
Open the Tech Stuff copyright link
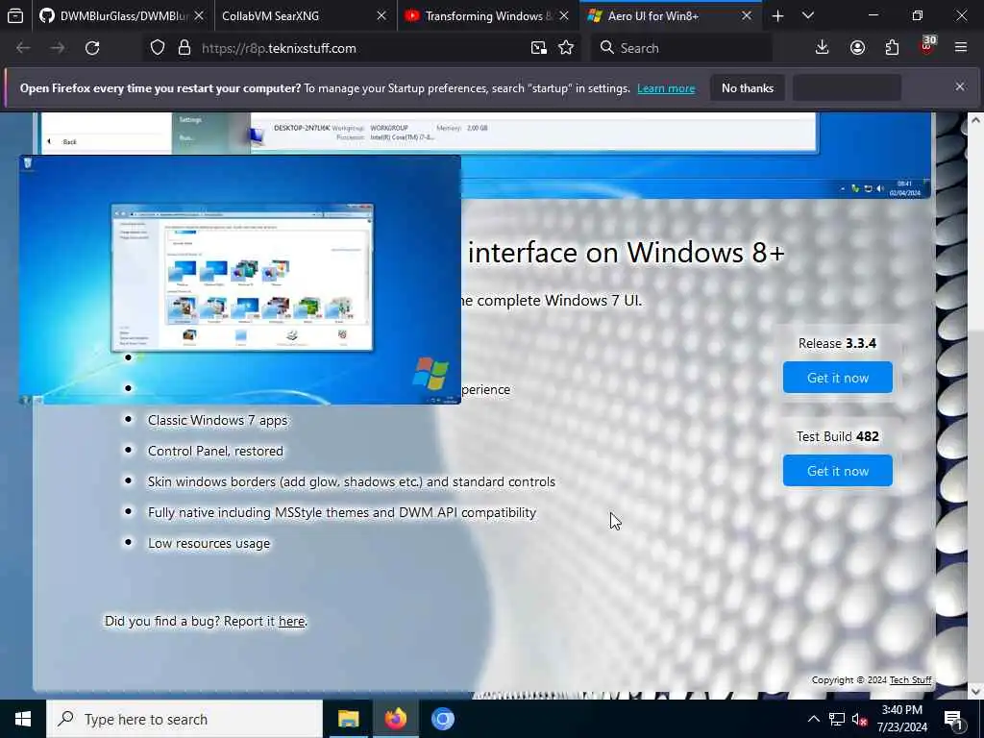pos(910,680)
